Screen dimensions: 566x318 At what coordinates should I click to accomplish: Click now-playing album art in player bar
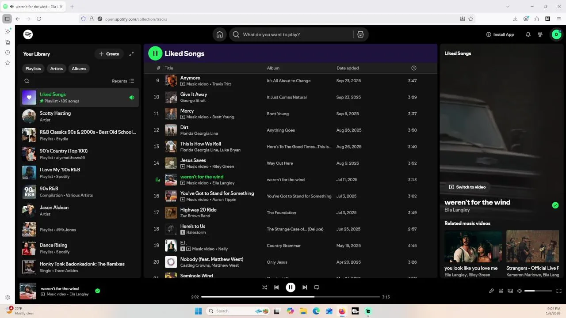28,291
